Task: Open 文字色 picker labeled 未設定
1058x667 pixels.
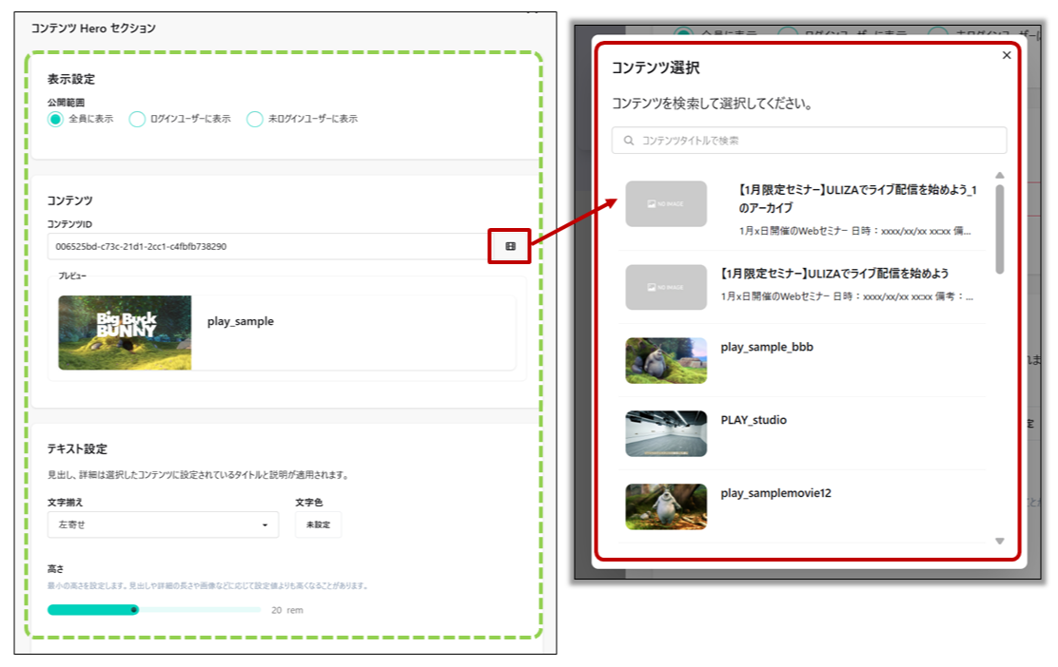Action: (x=318, y=524)
